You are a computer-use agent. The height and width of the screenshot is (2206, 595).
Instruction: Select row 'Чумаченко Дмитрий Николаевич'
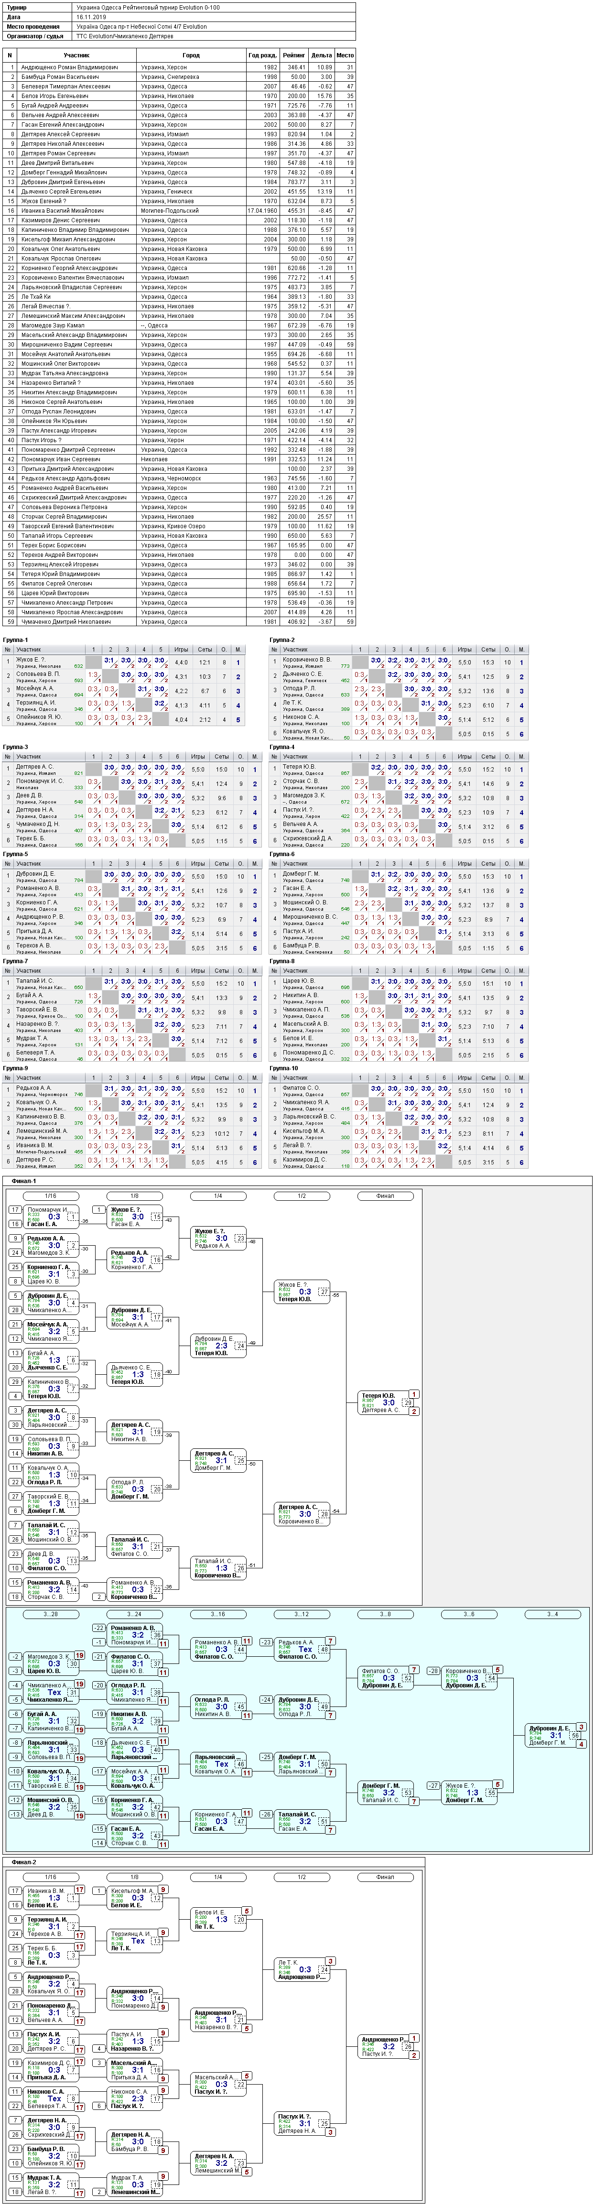coord(180,622)
